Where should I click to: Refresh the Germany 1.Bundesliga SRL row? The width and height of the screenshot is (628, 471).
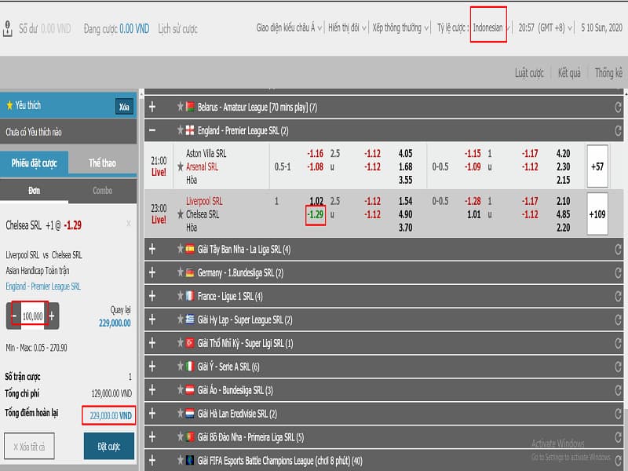point(618,272)
